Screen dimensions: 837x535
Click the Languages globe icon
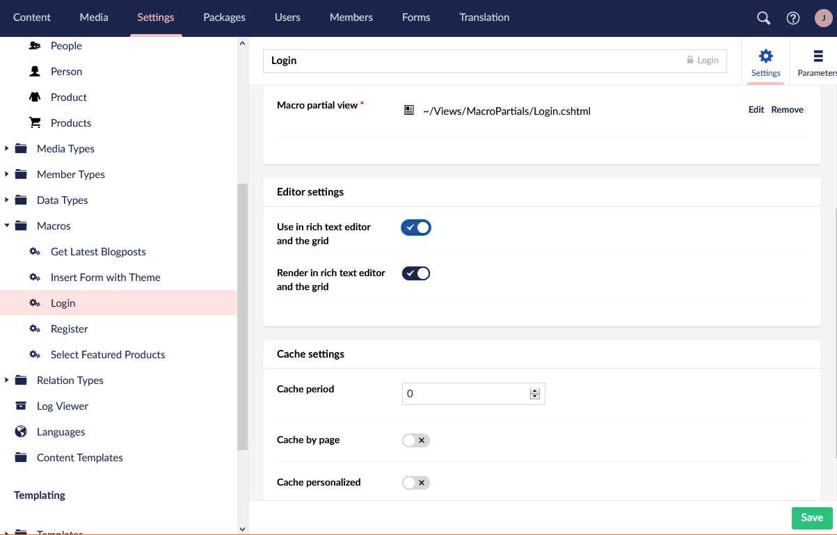pos(21,432)
